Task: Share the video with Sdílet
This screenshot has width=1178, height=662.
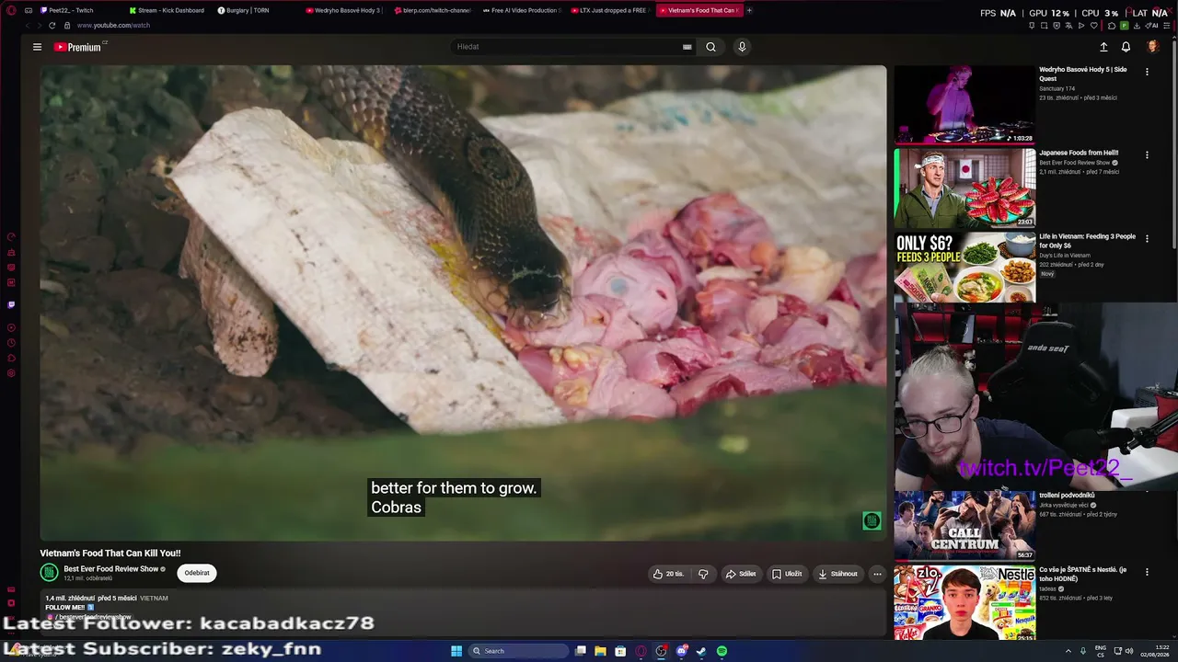Action: tap(741, 574)
